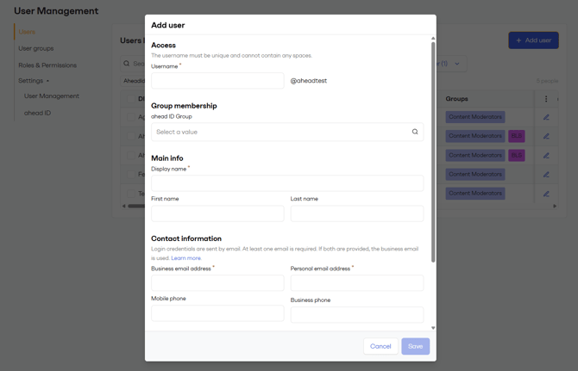578x371 pixels.
Task: Focus the Username input field
Action: pyautogui.click(x=217, y=81)
